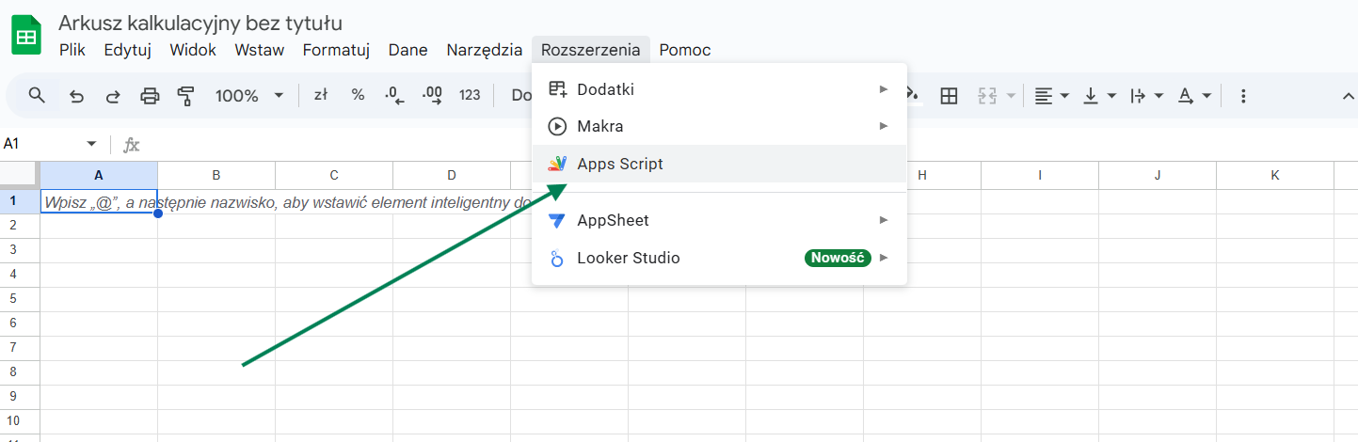
Task: Click the spreadsheet title to rename
Action: click(x=200, y=23)
